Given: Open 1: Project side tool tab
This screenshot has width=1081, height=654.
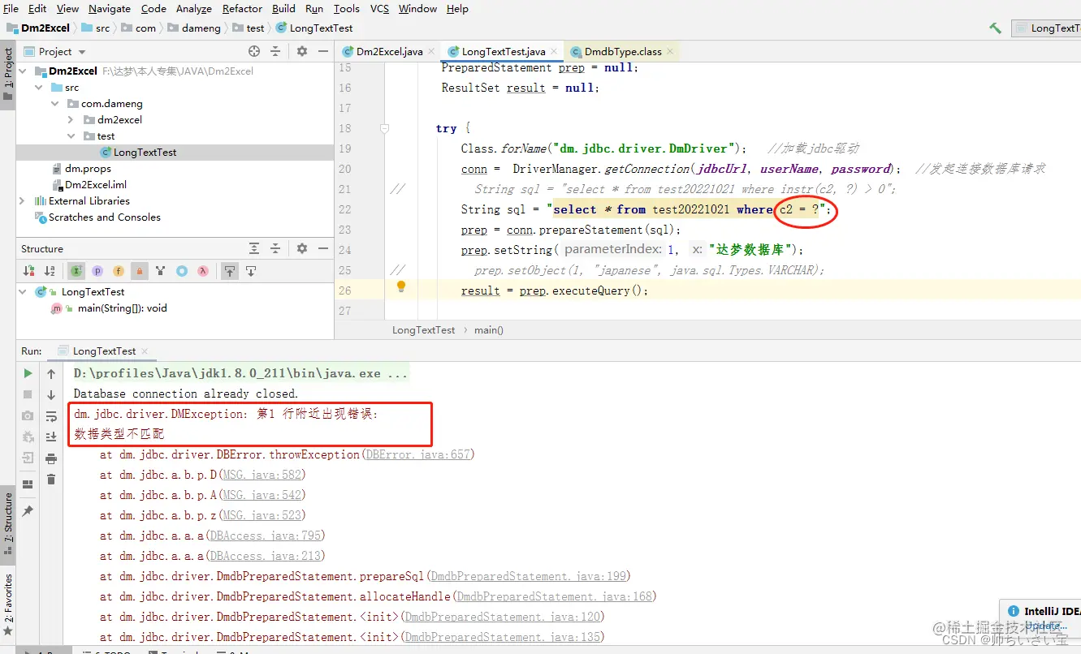Looking at the screenshot, I should tap(8, 73).
